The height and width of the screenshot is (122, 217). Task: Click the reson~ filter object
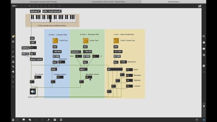point(83,69)
